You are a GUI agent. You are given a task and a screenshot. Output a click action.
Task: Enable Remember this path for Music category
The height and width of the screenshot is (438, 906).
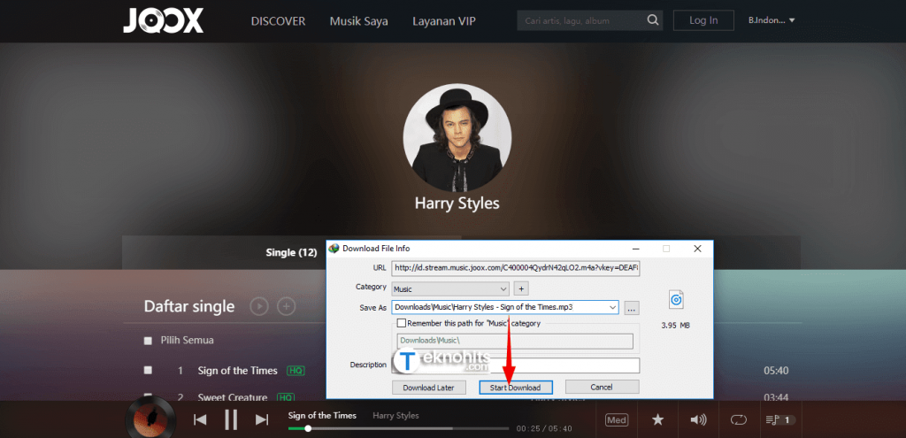click(402, 324)
